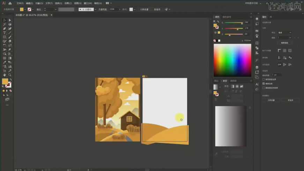Toggle 缩放边角 checkbox

264,83
